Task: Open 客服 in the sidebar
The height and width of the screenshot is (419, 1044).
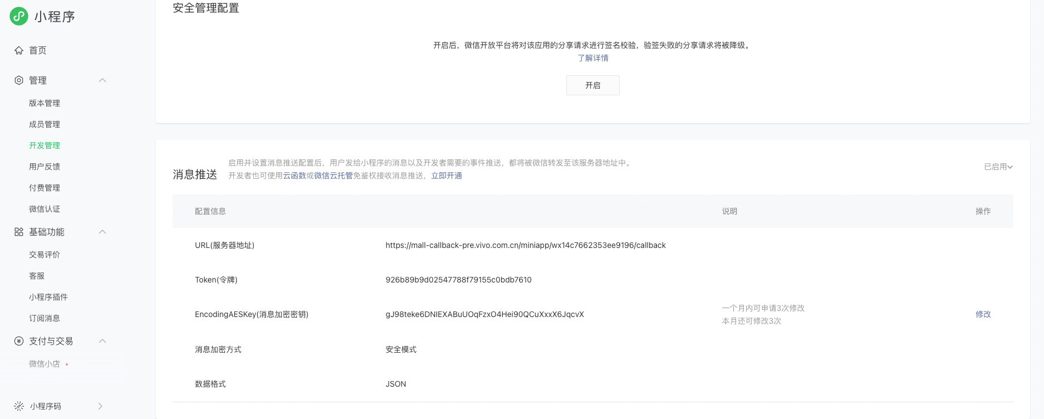Action: tap(37, 276)
